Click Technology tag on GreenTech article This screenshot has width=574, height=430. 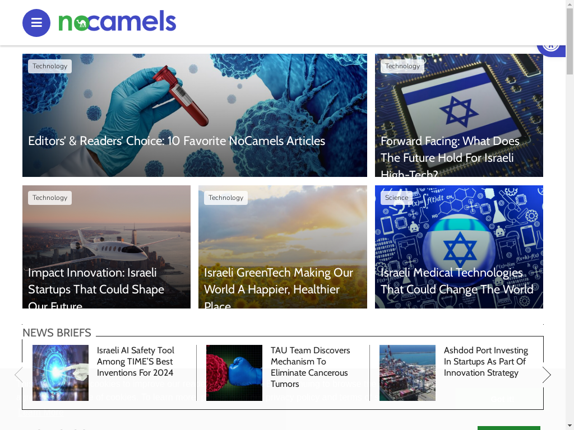tap(226, 198)
